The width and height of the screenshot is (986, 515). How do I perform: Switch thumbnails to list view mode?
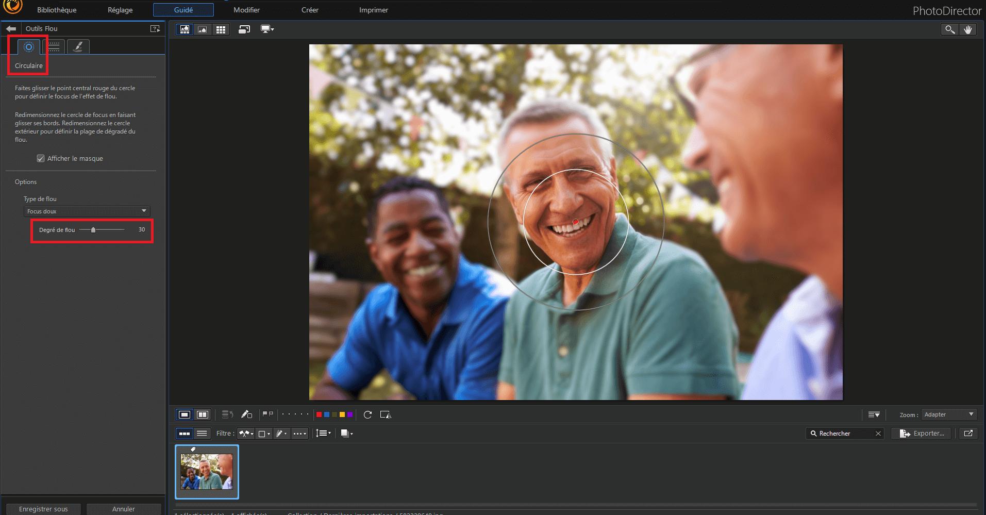coord(202,433)
